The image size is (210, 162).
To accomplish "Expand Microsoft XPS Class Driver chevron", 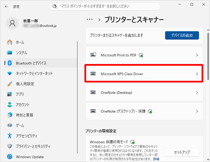I will 197,74.
